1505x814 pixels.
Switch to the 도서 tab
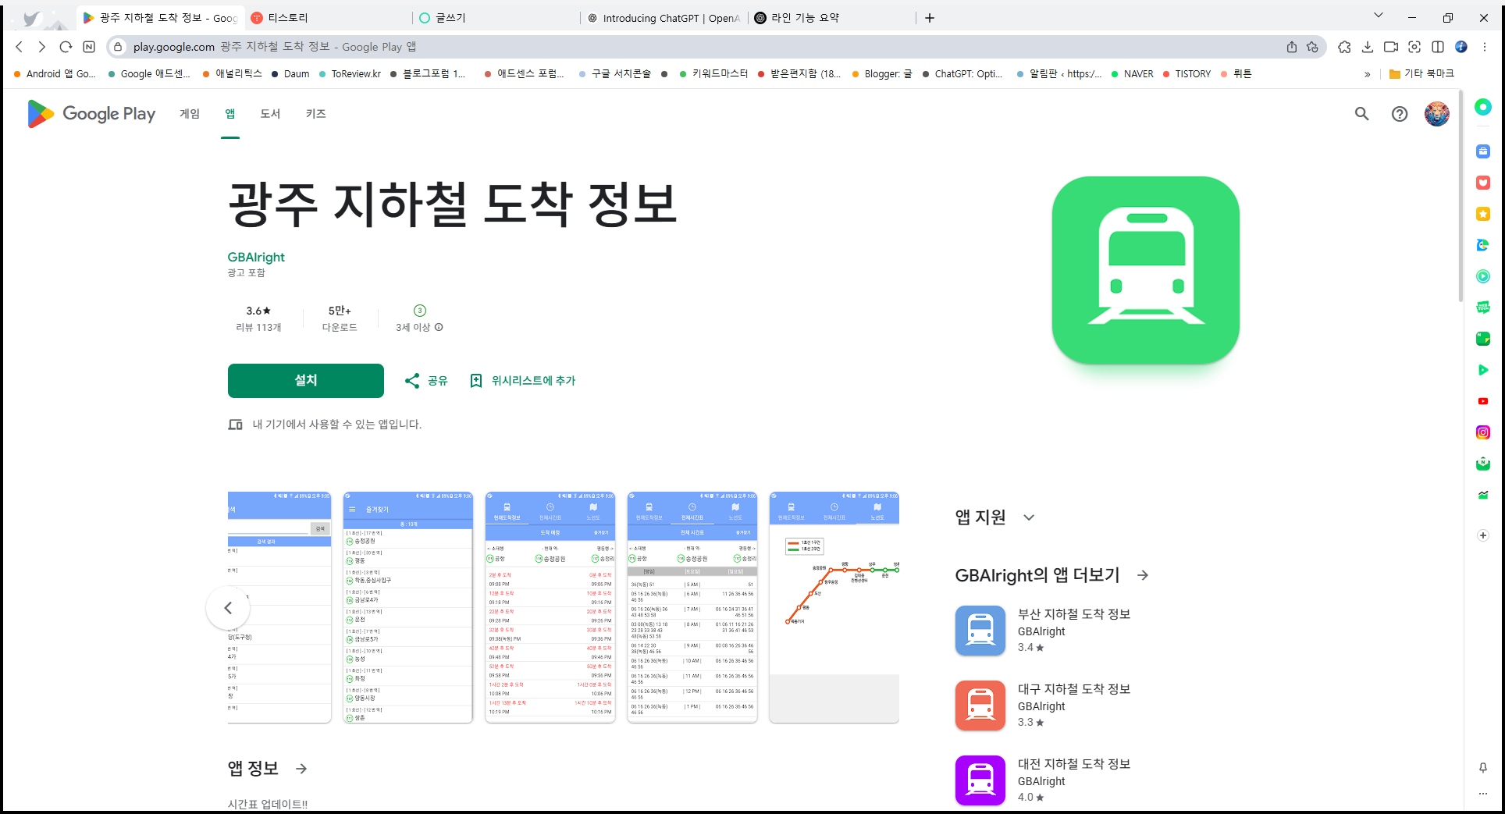coord(269,114)
